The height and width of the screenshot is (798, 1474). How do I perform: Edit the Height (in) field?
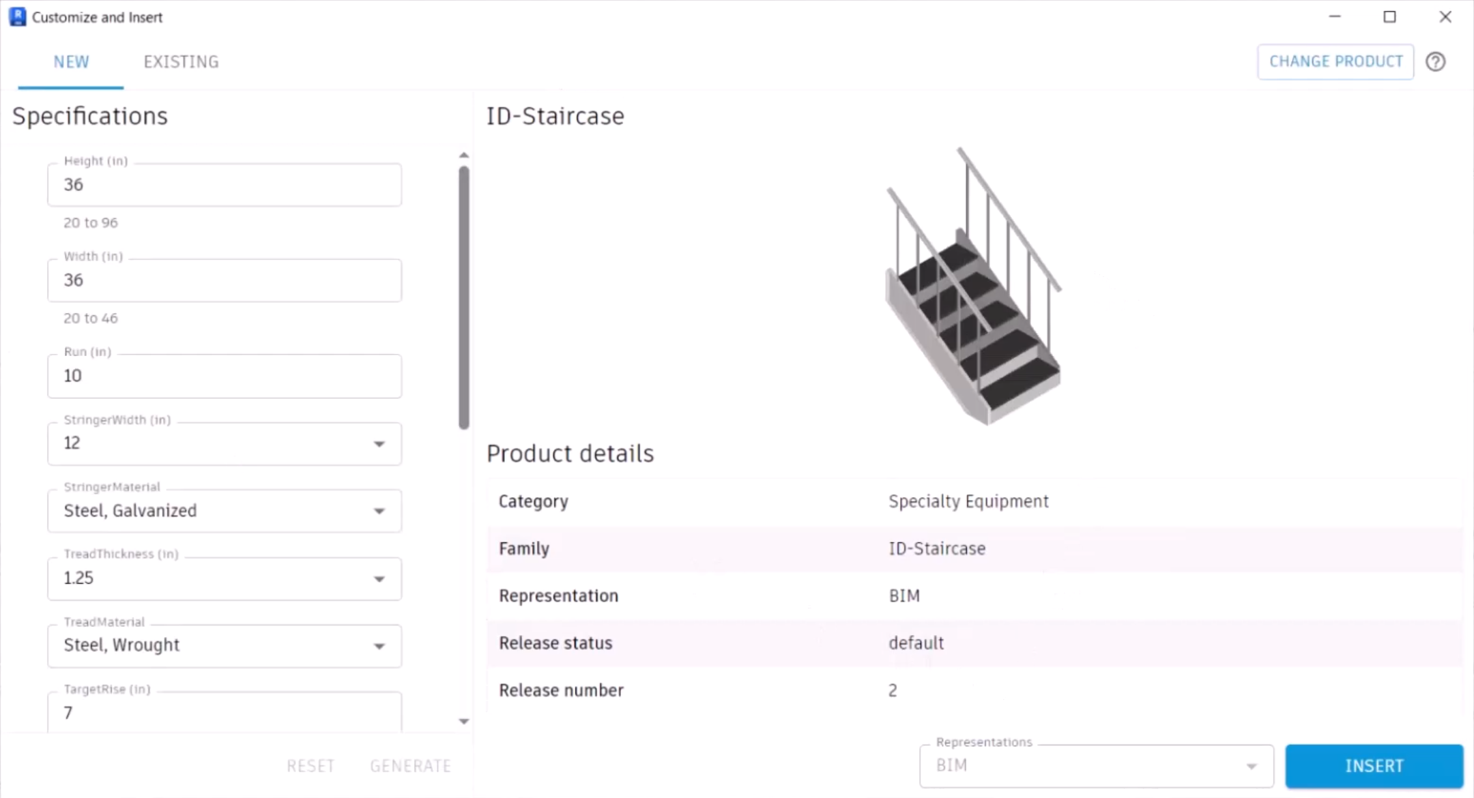point(225,185)
